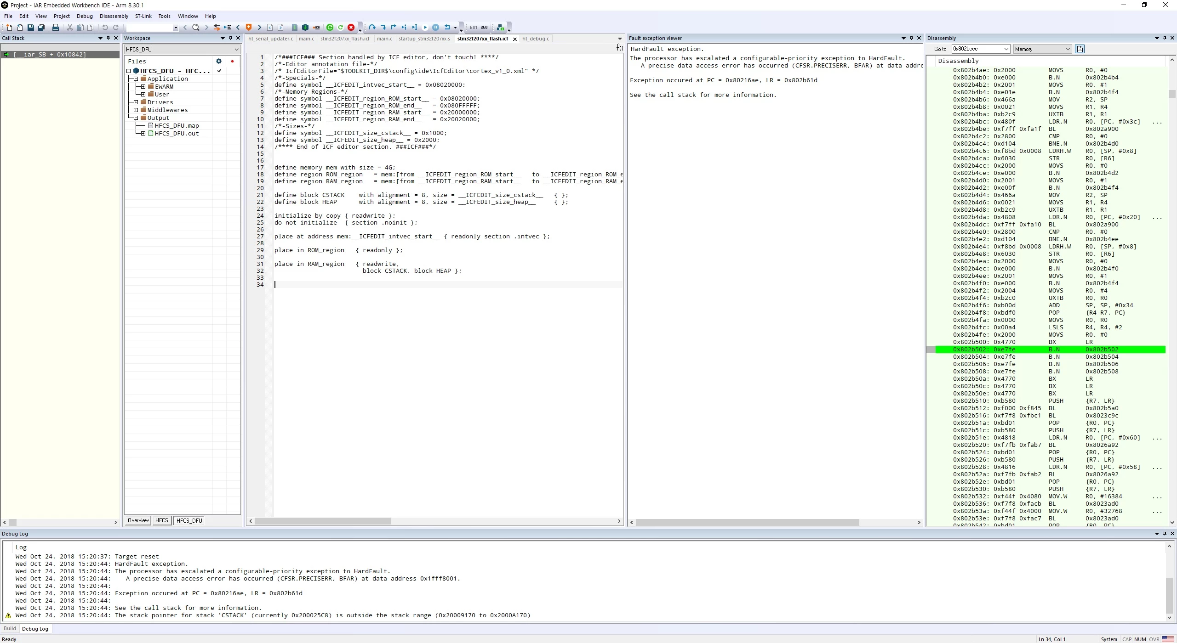Switch to the ht_serial_updater.c editor tab

270,39
